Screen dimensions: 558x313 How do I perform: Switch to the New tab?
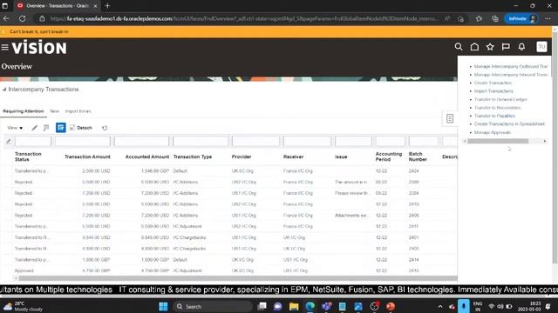click(x=54, y=111)
